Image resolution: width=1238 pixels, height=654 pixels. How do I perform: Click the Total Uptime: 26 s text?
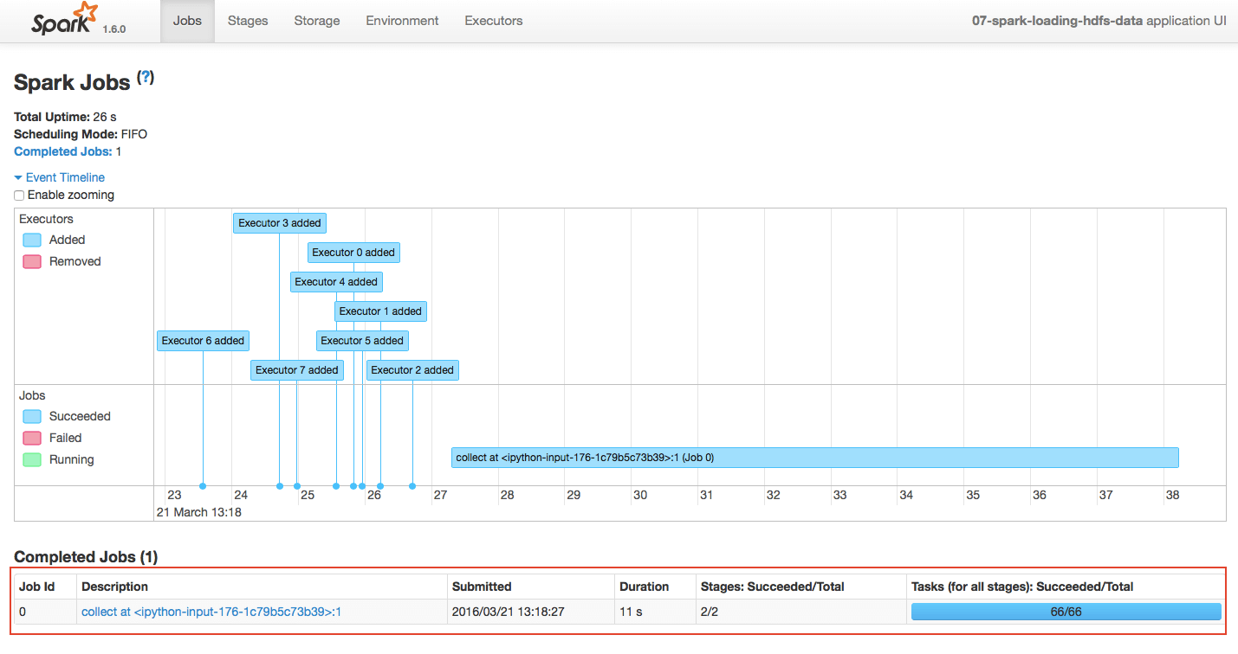65,117
